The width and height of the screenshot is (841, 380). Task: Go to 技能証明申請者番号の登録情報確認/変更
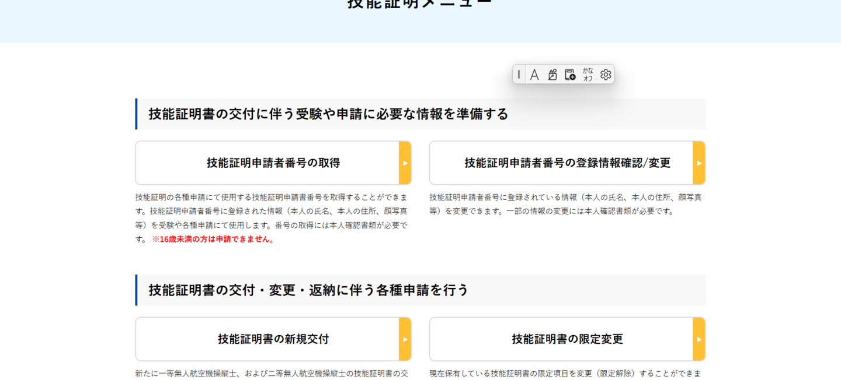coord(567,163)
